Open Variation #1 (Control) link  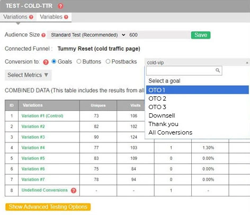tap(42, 116)
